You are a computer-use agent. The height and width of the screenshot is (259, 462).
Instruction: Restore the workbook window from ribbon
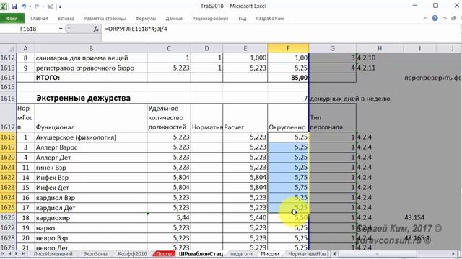pyautogui.click(x=453, y=18)
